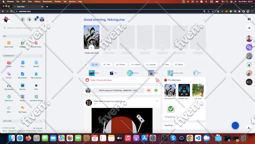Select the Videos feed filter
The height and width of the screenshot is (144, 255).
136,65
